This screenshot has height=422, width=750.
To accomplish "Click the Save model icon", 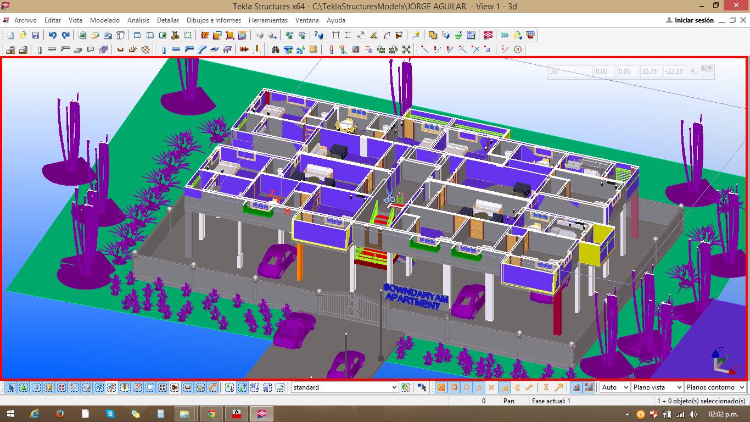I will pos(36,35).
